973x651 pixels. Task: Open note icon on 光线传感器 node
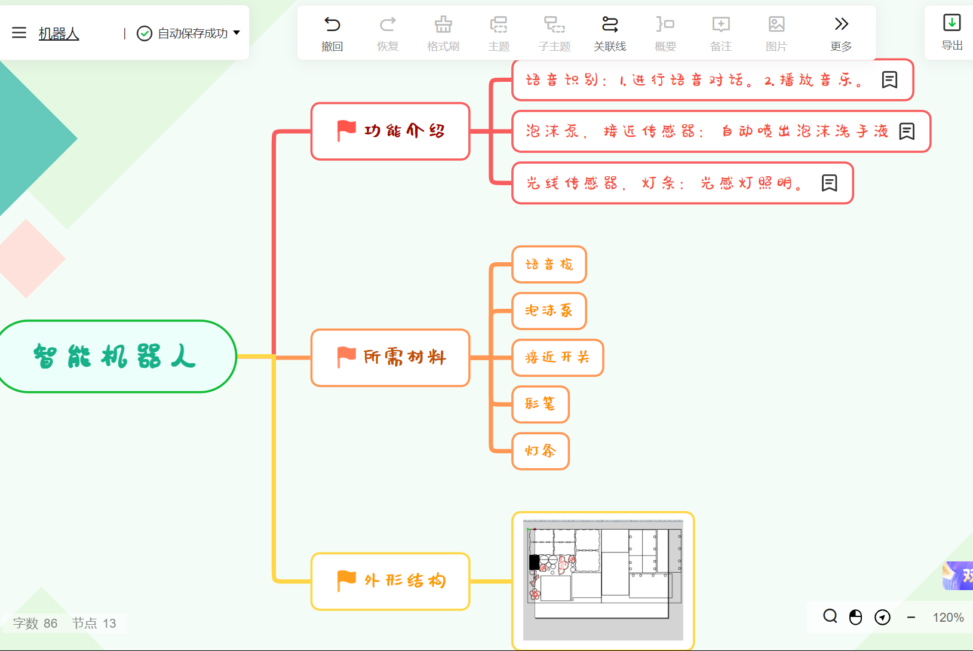tap(829, 183)
